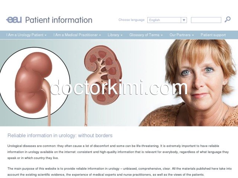Click the caret next to Our Partners
This screenshot has height=178, width=238.
[x=193, y=35]
